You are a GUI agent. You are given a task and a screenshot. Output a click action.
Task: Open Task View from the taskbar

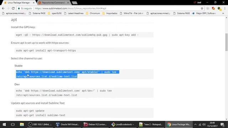13,124
